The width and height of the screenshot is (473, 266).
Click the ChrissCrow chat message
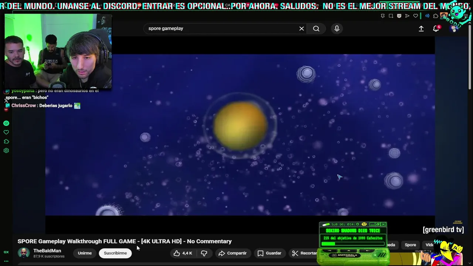[x=42, y=106]
